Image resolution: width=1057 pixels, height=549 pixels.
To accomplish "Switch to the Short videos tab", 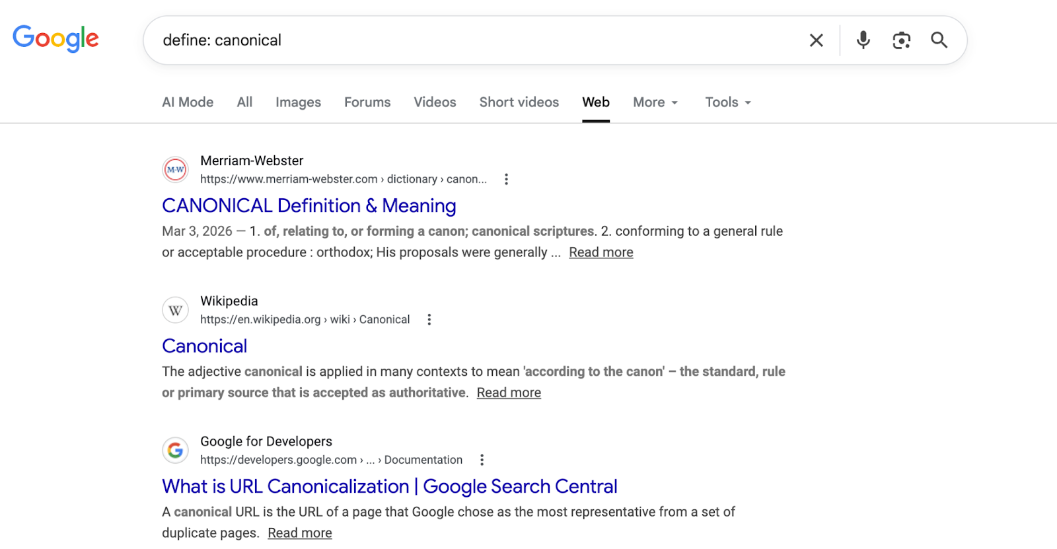I will [519, 102].
